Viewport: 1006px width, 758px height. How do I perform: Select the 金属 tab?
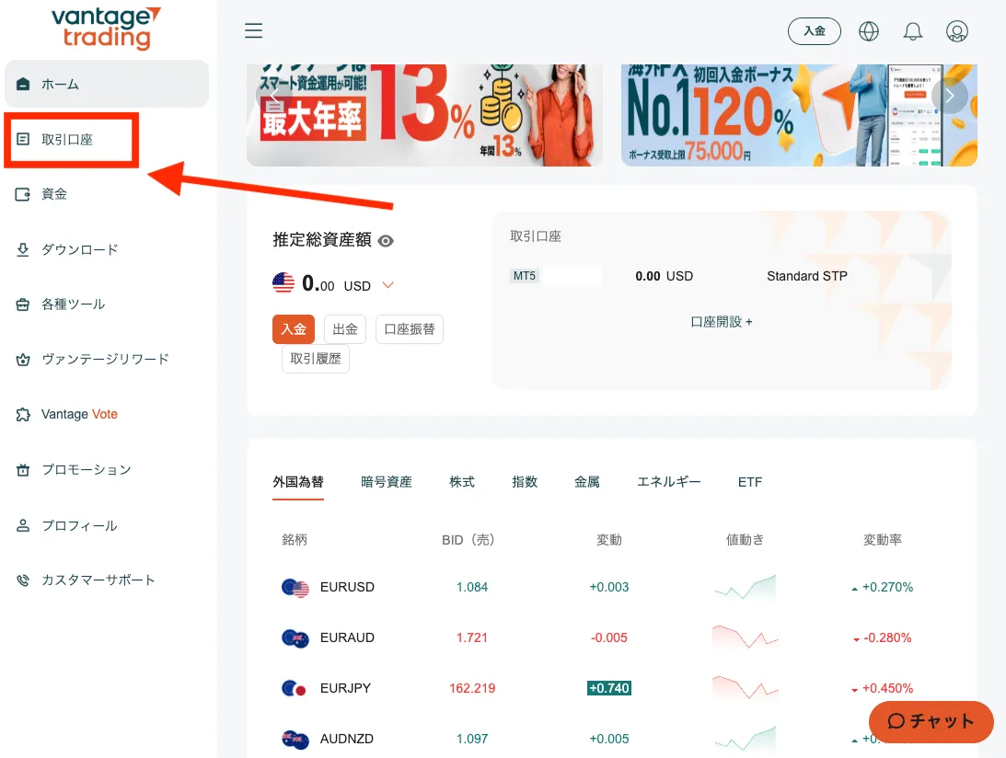pos(587,482)
